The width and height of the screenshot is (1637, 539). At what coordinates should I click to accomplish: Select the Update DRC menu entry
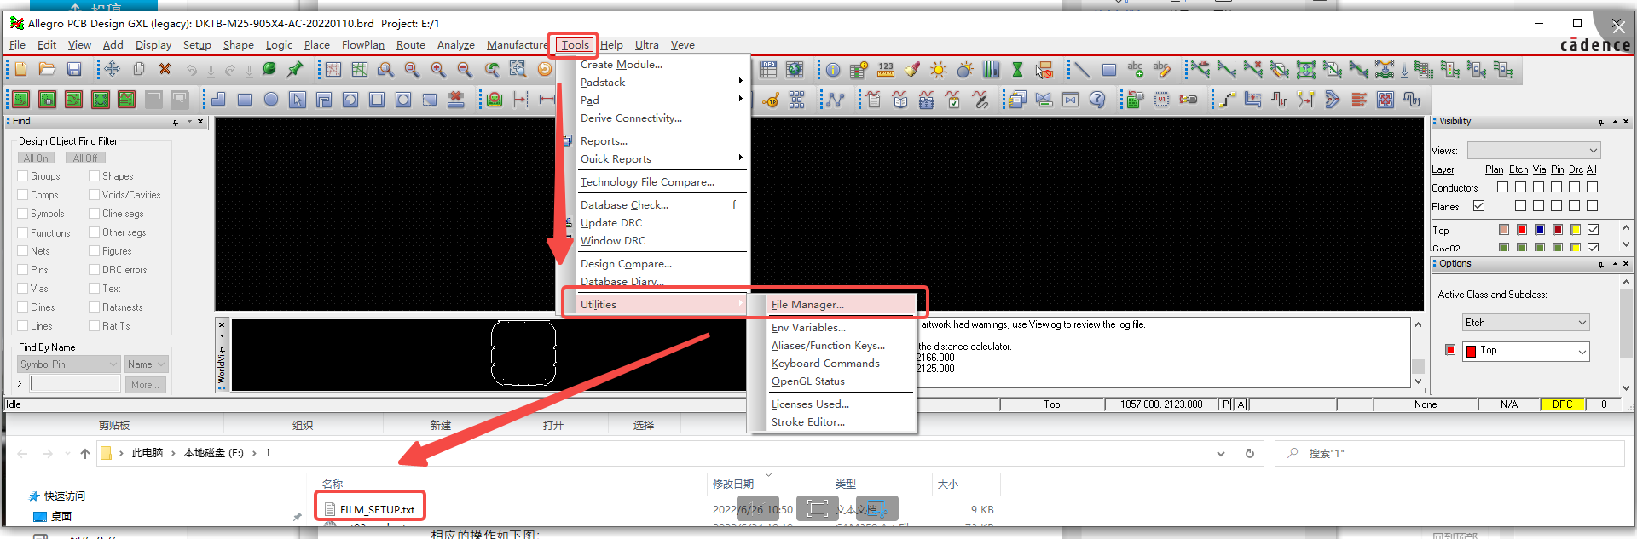(x=610, y=223)
